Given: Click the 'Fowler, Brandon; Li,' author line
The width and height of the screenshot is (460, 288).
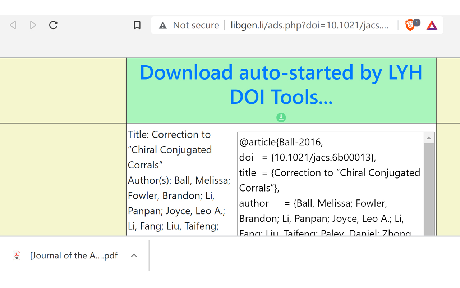Looking at the screenshot, I should [171, 195].
